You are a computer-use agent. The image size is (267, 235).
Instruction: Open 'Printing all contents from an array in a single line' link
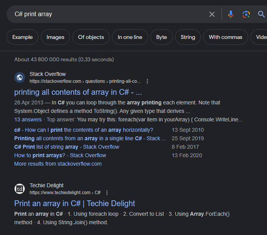[90, 138]
